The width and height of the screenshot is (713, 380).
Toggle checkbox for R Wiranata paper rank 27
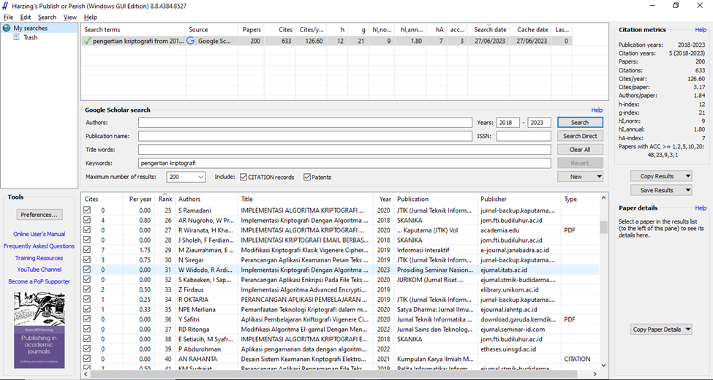pyautogui.click(x=87, y=230)
